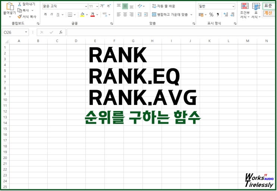Click the increase decimal icon
This screenshot has height=191, width=277.
point(226,15)
